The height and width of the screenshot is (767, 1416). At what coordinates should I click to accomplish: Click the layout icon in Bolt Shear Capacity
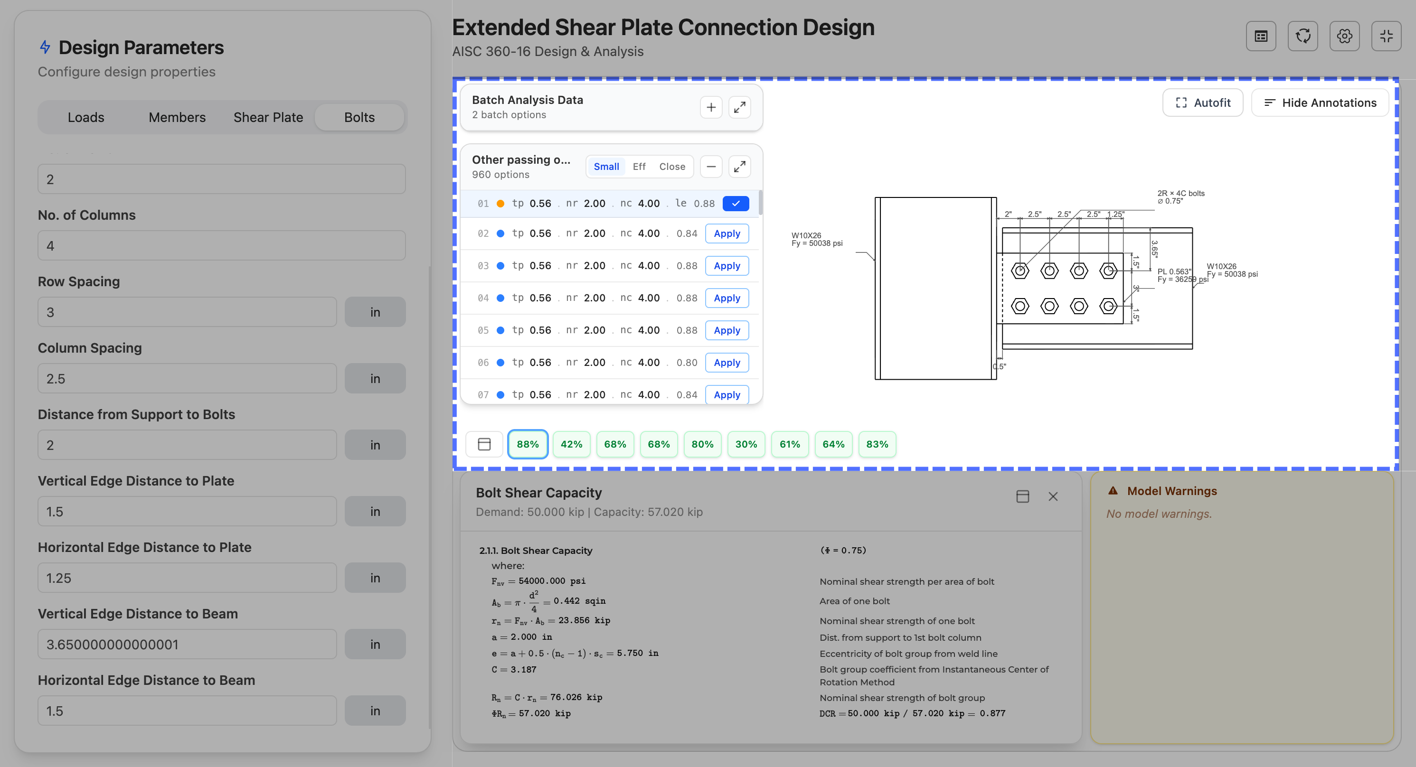[1022, 496]
